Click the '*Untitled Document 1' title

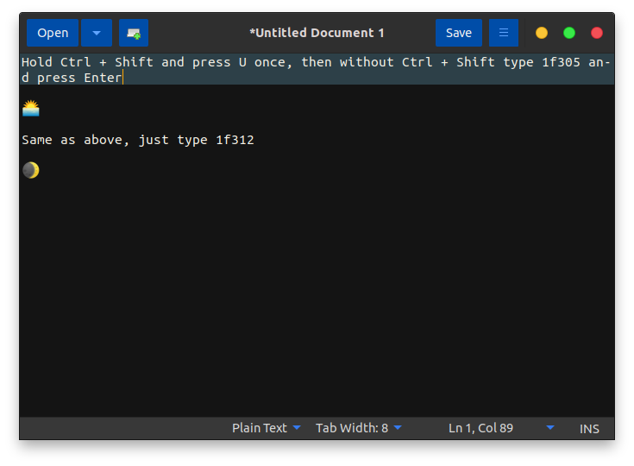317,33
